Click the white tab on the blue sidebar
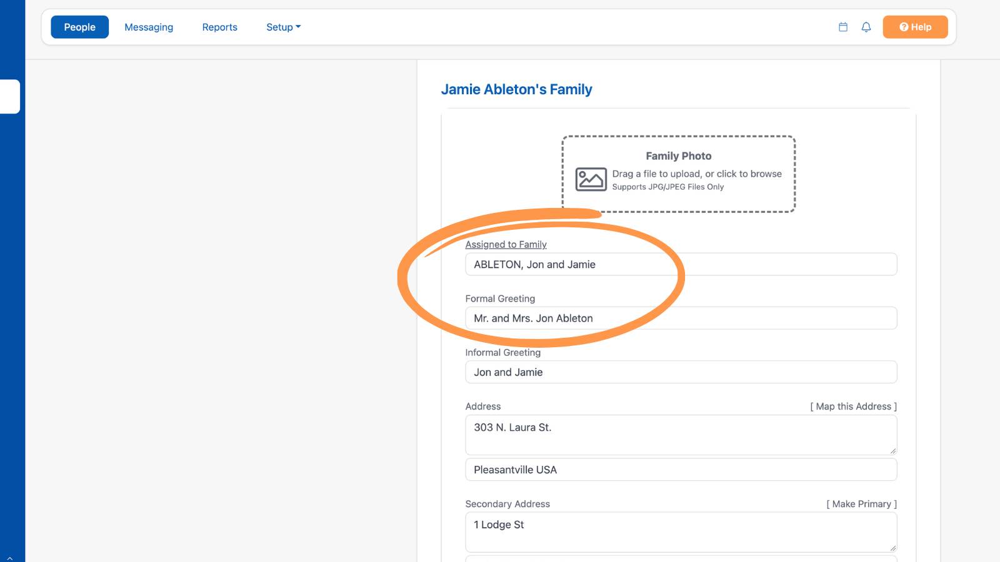Screen dimensions: 1000x562 (10, 97)
